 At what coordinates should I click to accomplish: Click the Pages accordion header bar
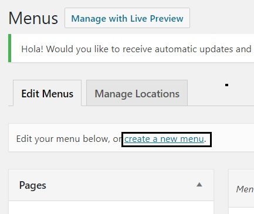pos(111,185)
